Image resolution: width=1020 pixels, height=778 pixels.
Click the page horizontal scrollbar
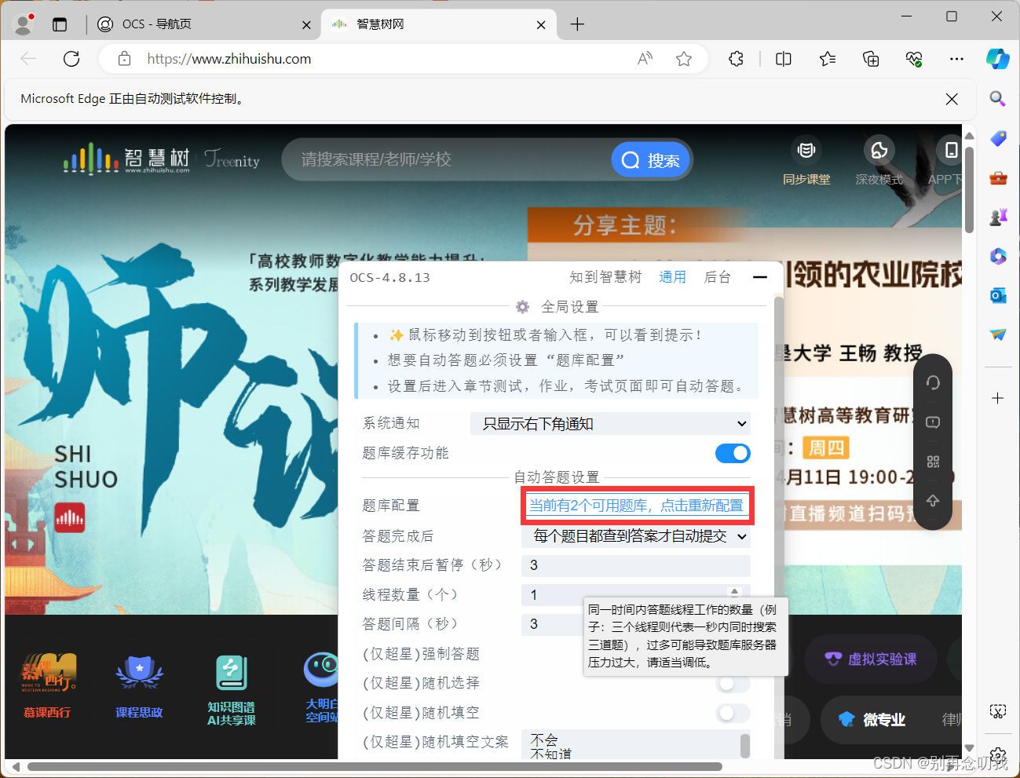(375, 766)
